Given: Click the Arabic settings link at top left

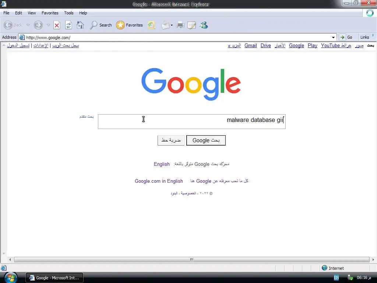Looking at the screenshot, I should pos(41,45).
